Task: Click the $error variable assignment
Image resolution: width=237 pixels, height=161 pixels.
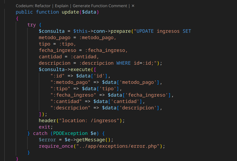Action: 47,139
